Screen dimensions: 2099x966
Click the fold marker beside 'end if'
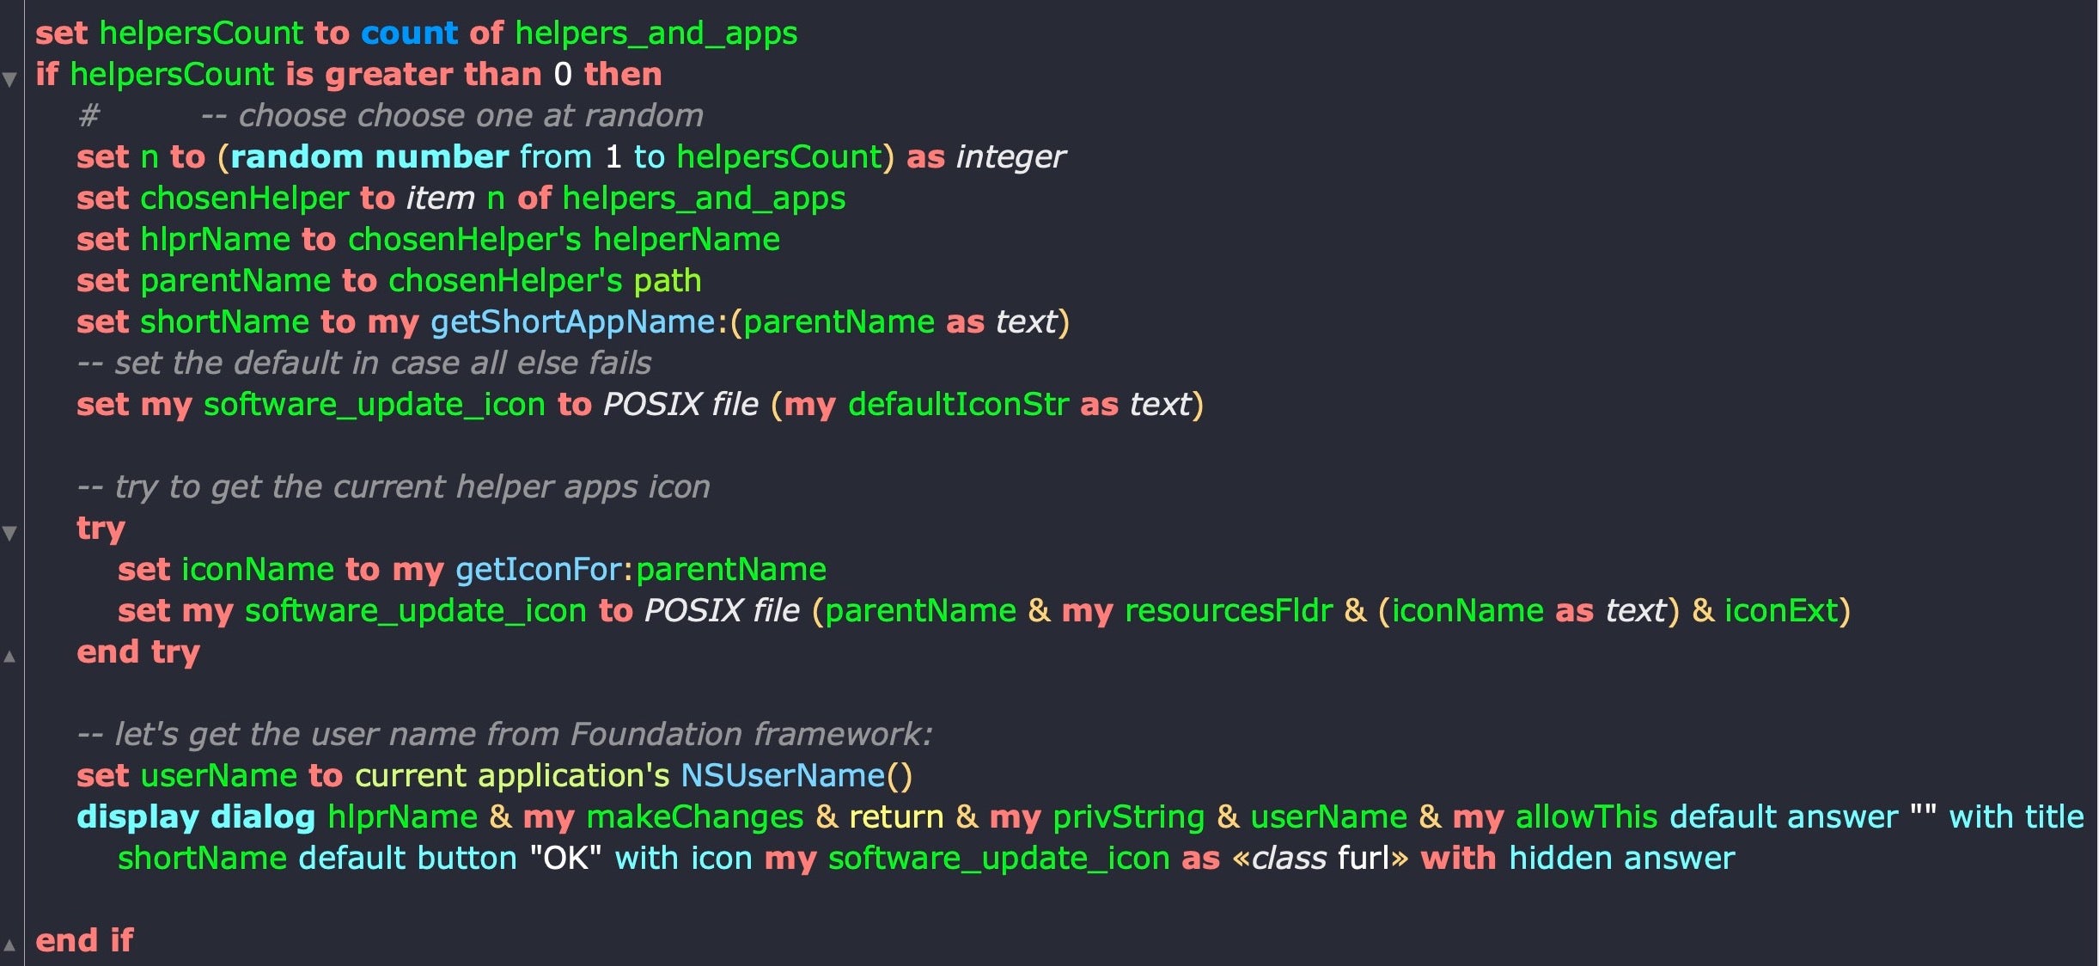[x=9, y=945]
